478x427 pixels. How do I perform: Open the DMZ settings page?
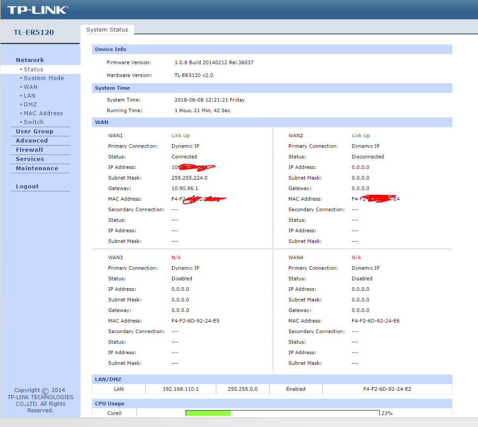(x=30, y=104)
